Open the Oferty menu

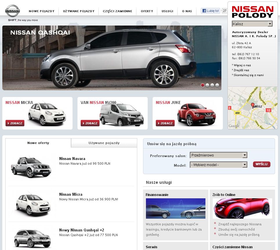click(147, 11)
